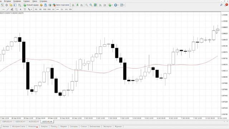
Task: Toggle Auto trading (Авто торговля)
Action: pos(61,5)
